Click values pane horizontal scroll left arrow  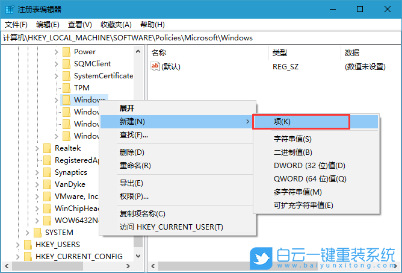pos(153,266)
